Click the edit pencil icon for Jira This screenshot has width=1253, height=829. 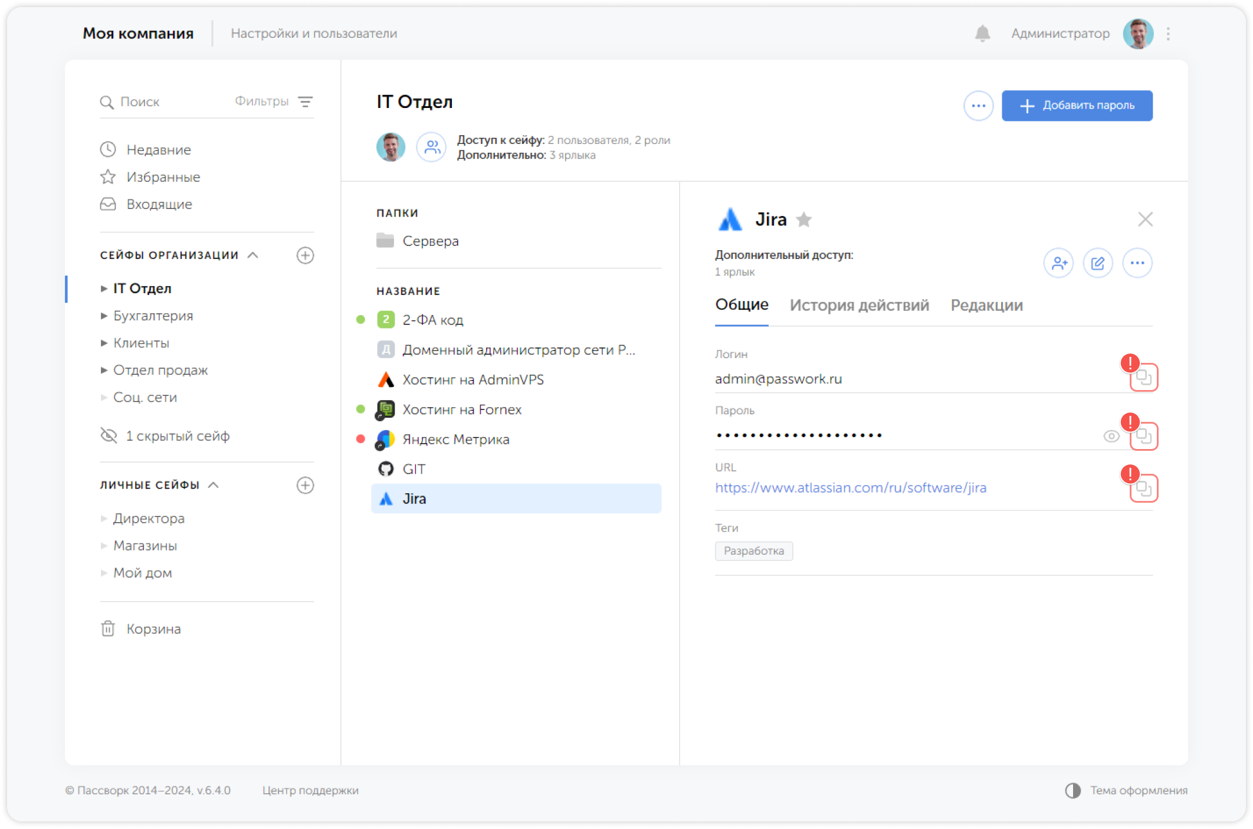click(x=1097, y=263)
